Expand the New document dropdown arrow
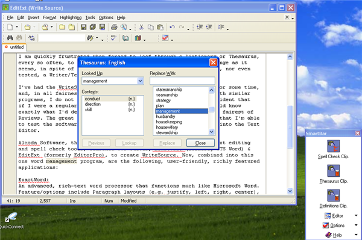The height and width of the screenshot is (240, 362). (17, 27)
